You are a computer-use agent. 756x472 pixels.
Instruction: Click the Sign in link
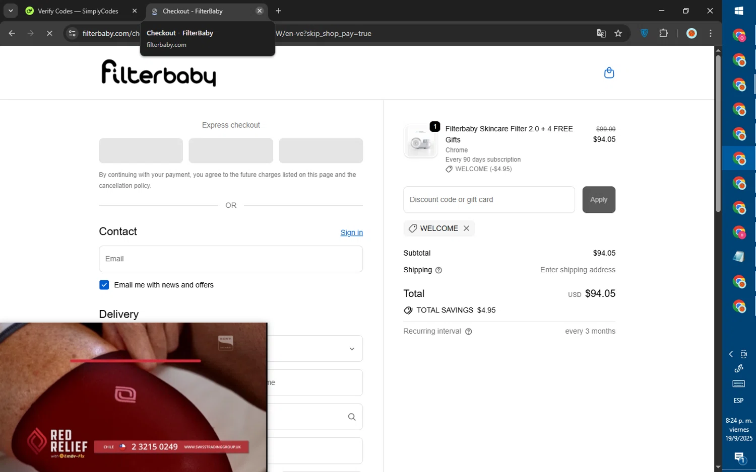pos(351,232)
